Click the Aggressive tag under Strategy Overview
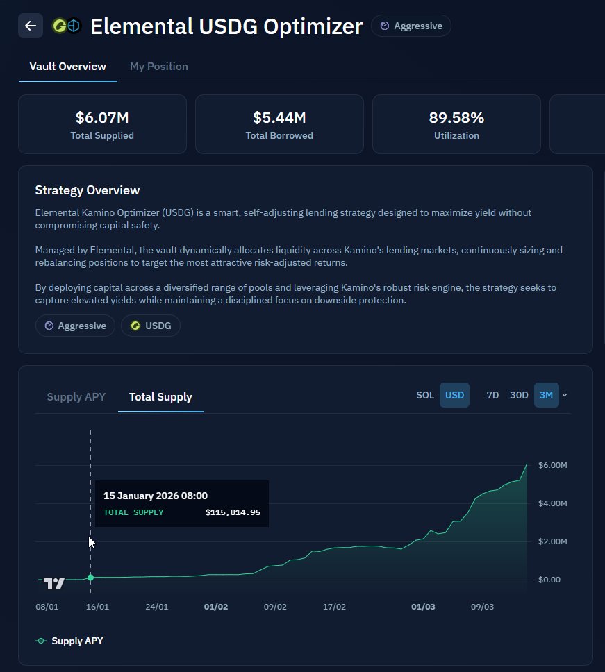 76,326
